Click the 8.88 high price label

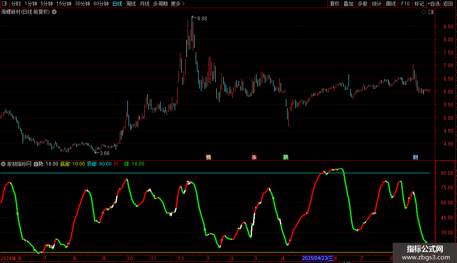coord(202,19)
